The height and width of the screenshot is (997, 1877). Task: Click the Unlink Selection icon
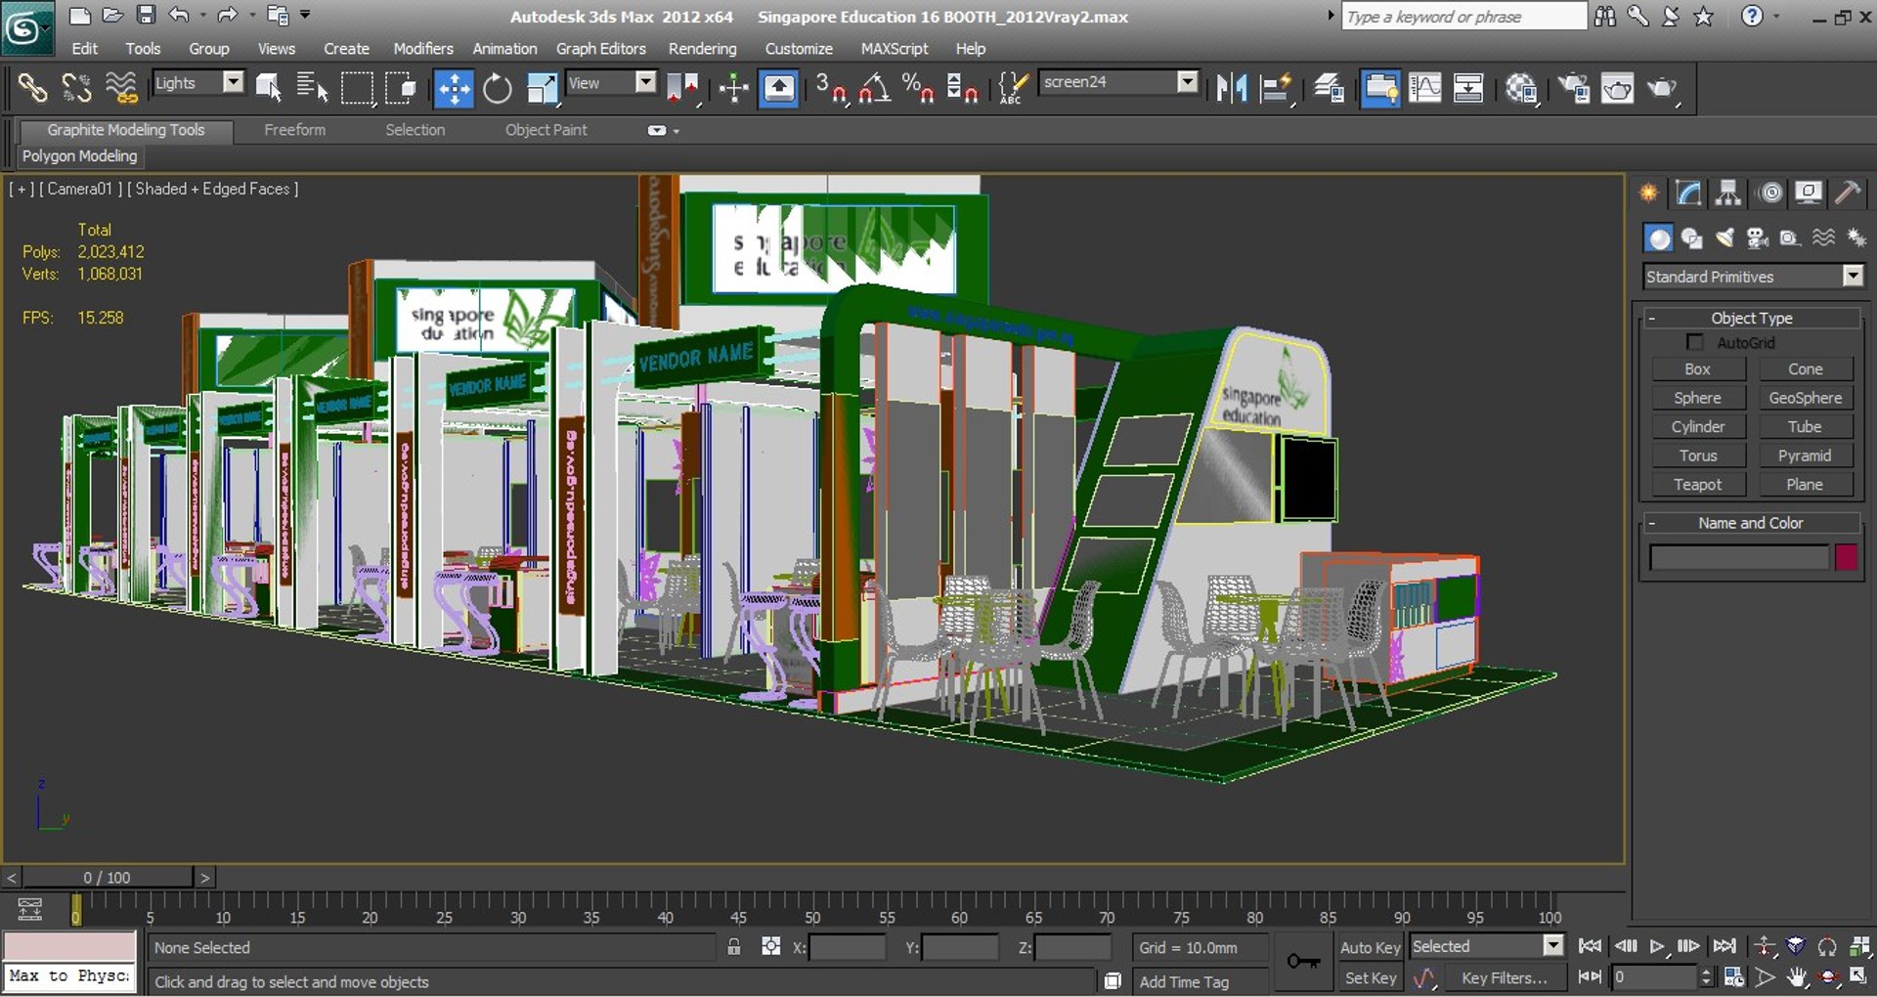[76, 88]
